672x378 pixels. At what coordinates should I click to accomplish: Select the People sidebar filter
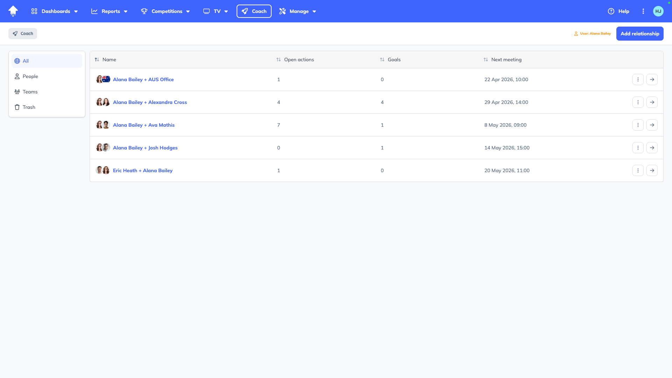[30, 76]
